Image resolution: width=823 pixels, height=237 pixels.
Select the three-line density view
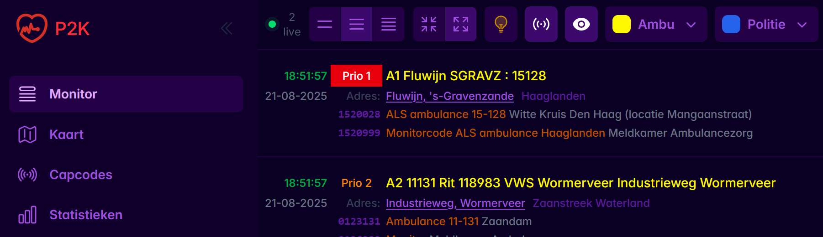pyautogui.click(x=357, y=24)
